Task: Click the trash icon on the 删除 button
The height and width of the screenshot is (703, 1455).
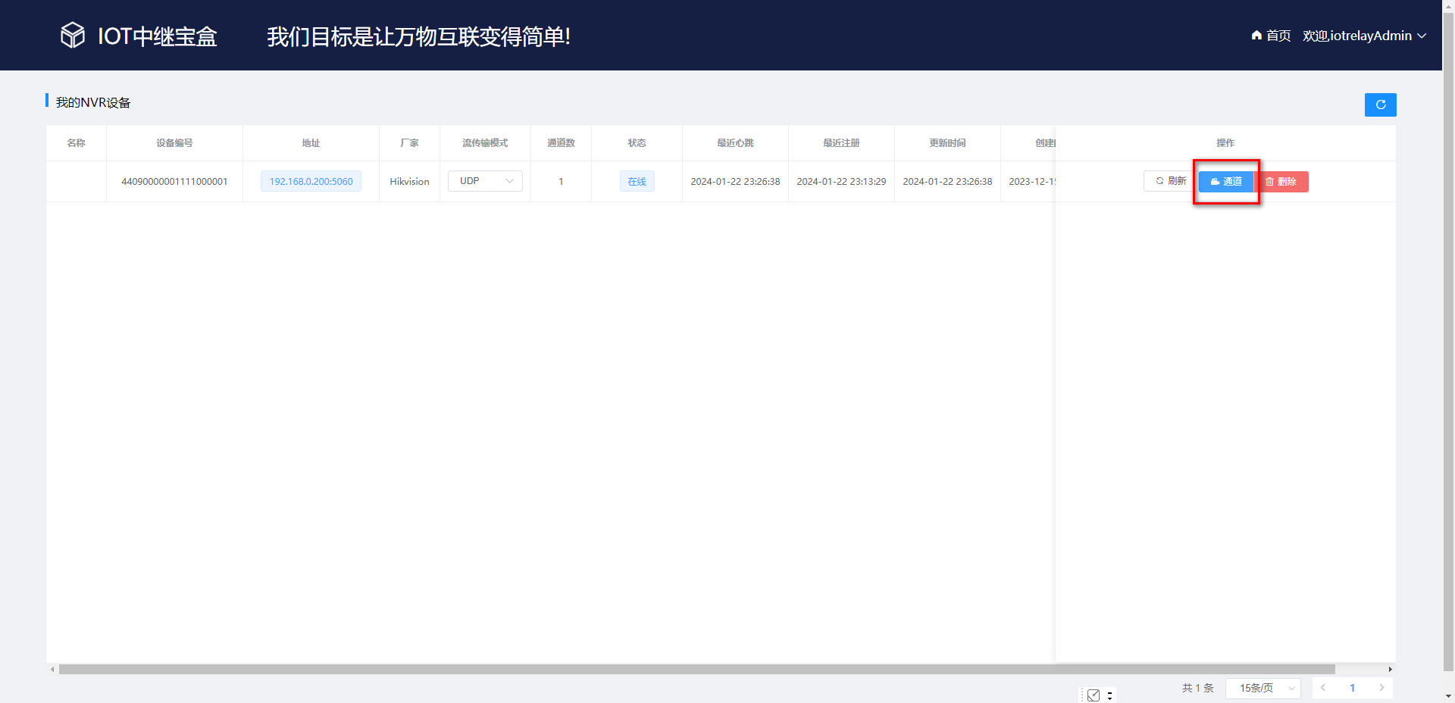Action: pyautogui.click(x=1270, y=181)
